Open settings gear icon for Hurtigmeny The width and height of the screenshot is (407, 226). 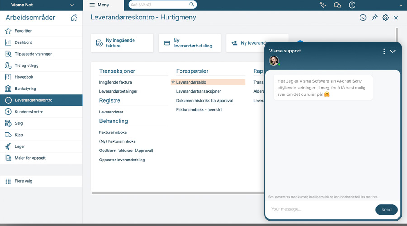click(385, 17)
